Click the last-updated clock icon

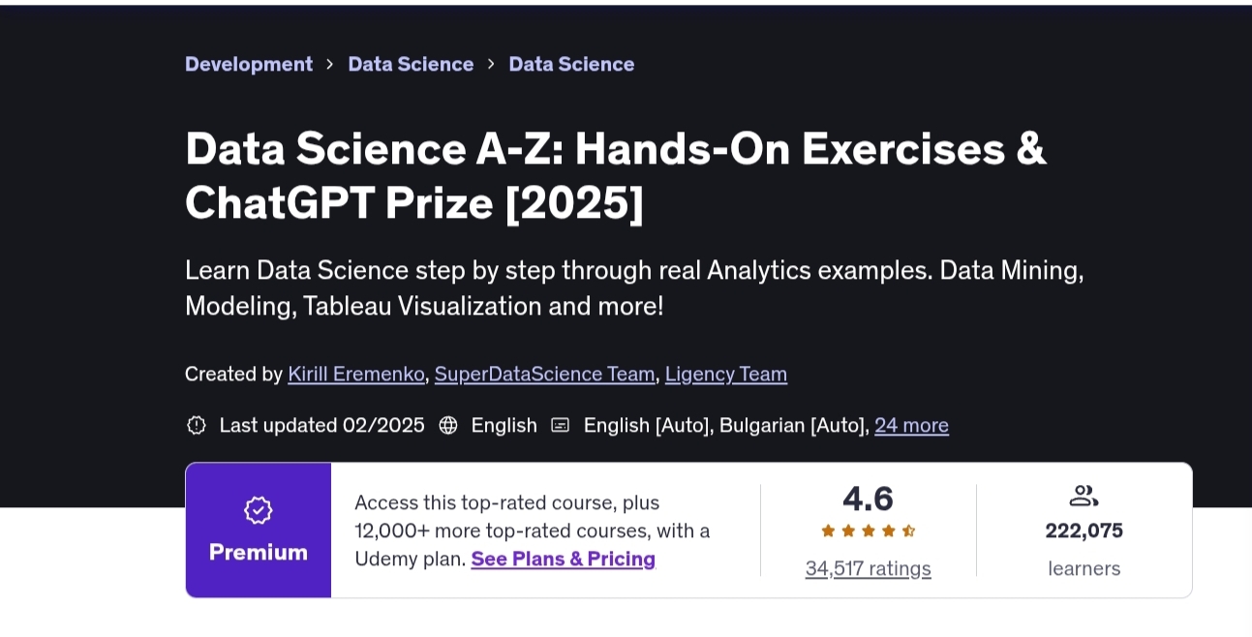click(197, 425)
